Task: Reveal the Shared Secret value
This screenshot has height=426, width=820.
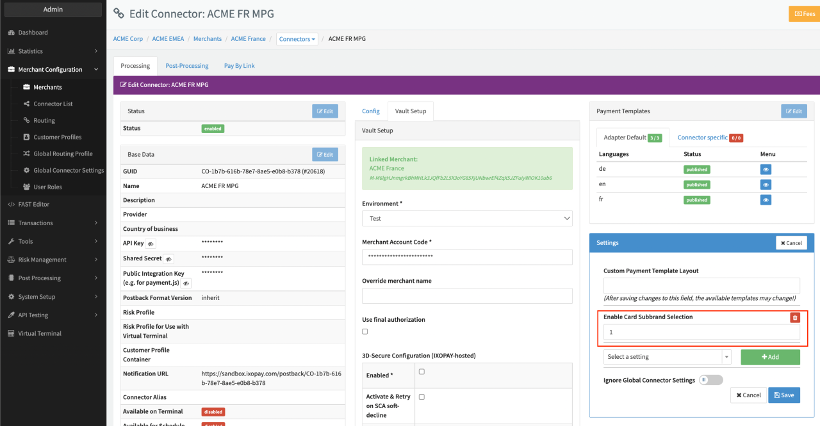Action: [x=168, y=259]
